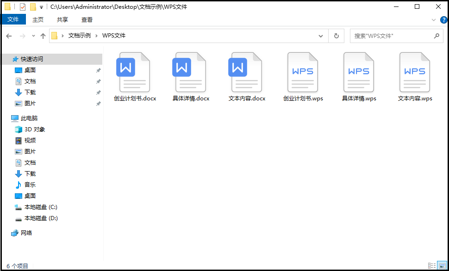Refresh the WPS文件 folder view
This screenshot has height=271, width=449.
pos(337,36)
